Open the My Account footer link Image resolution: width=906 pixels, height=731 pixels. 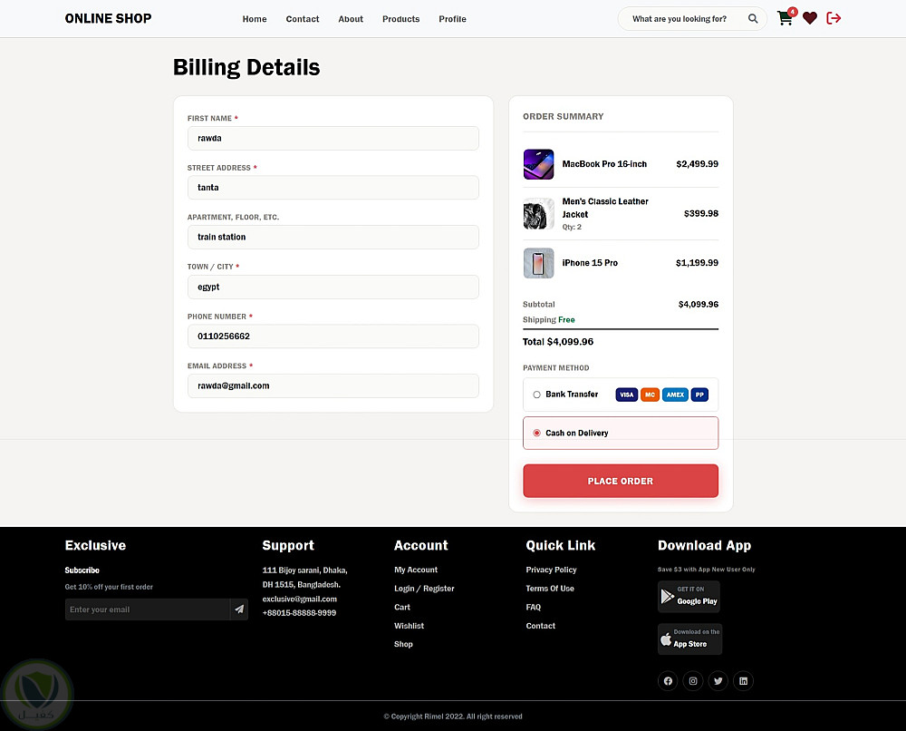tap(416, 570)
